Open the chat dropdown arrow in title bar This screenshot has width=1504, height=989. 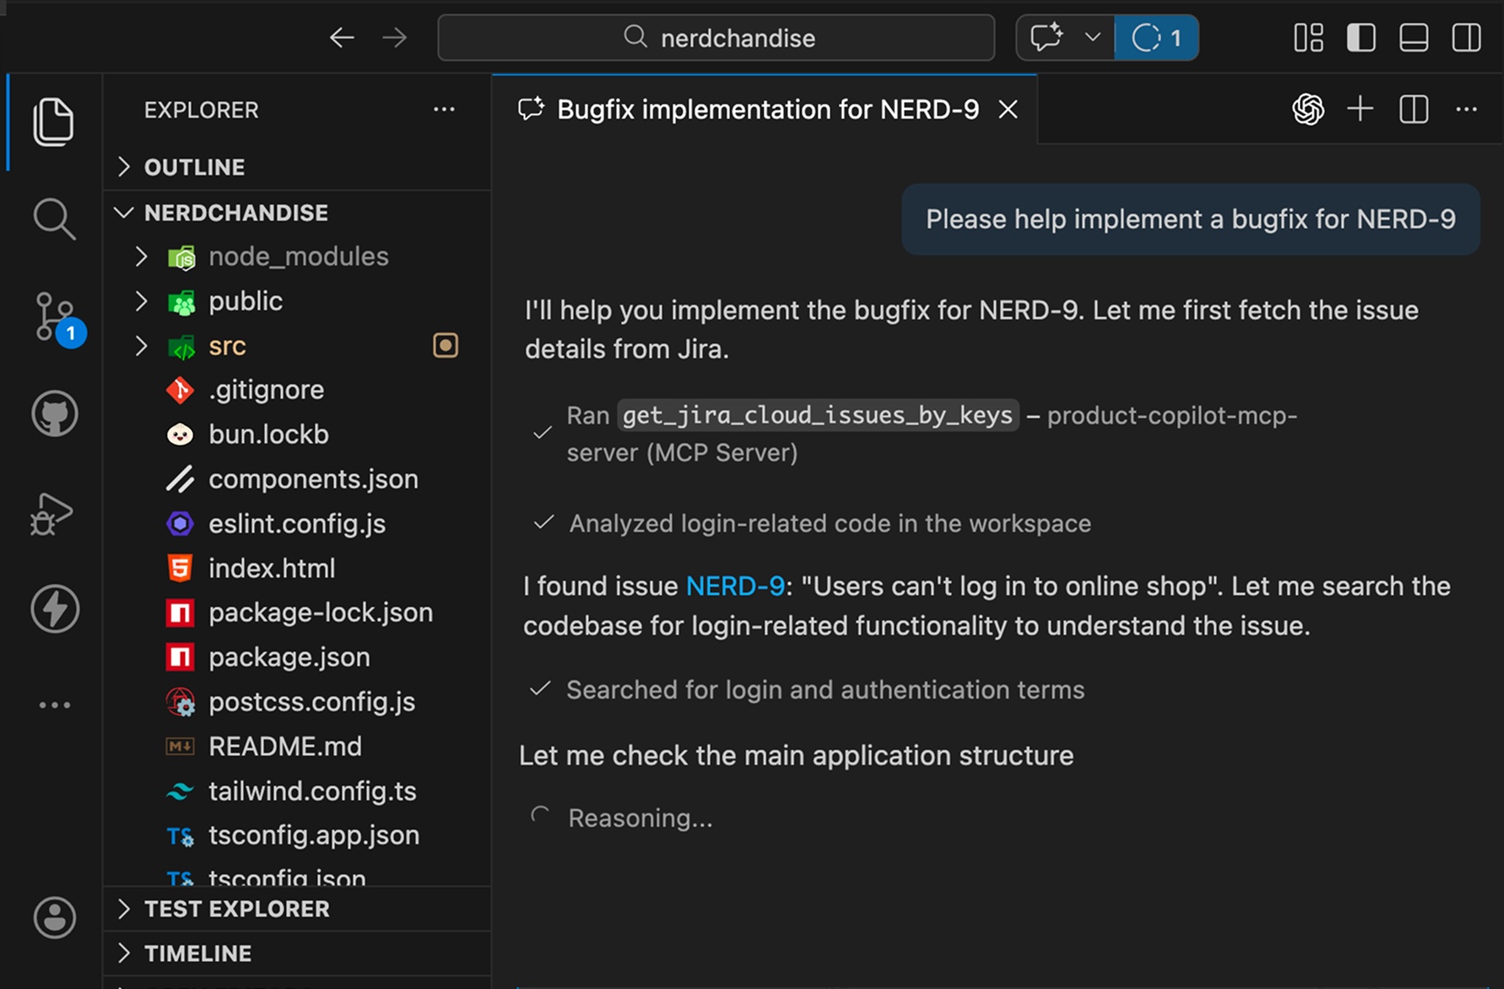click(1092, 38)
